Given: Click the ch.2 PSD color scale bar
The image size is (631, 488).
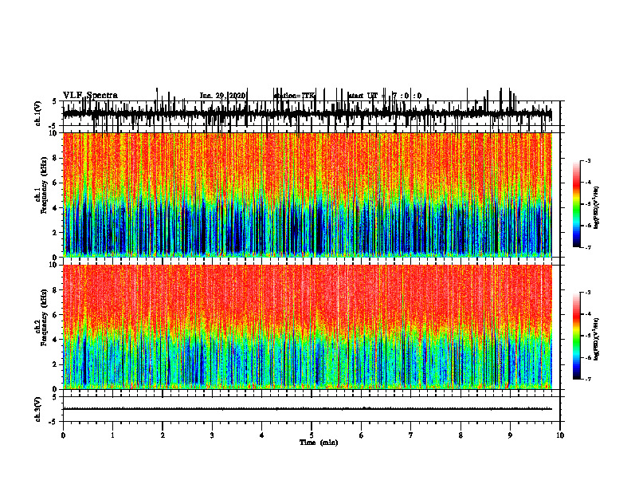Looking at the screenshot, I should 577,336.
